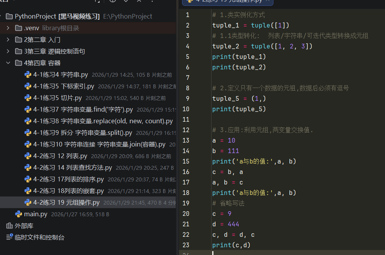Click Python icon of 4-1练习5 下标索引.py

click(x=28, y=86)
